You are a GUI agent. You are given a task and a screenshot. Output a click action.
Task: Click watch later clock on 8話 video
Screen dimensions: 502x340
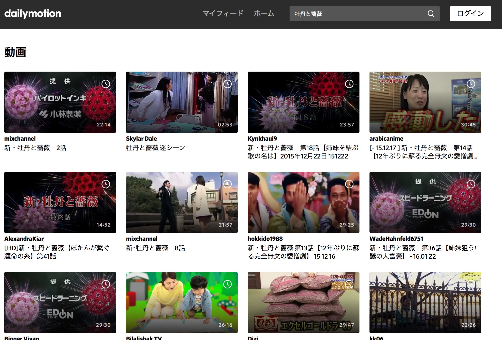pos(227,184)
